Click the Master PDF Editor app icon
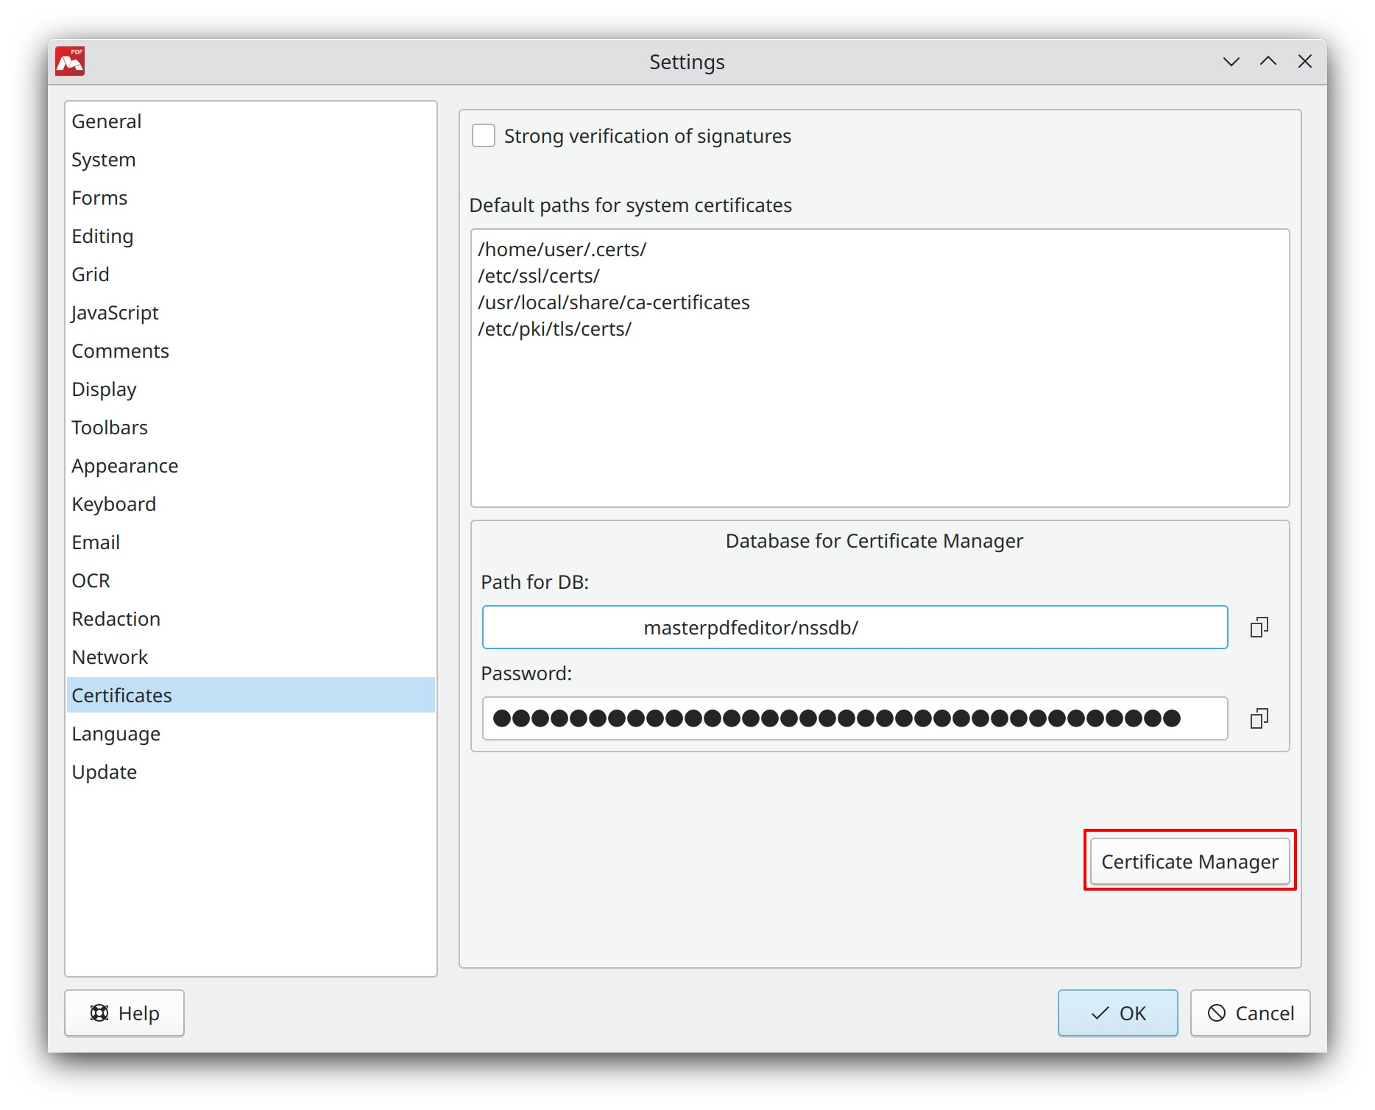 70,62
